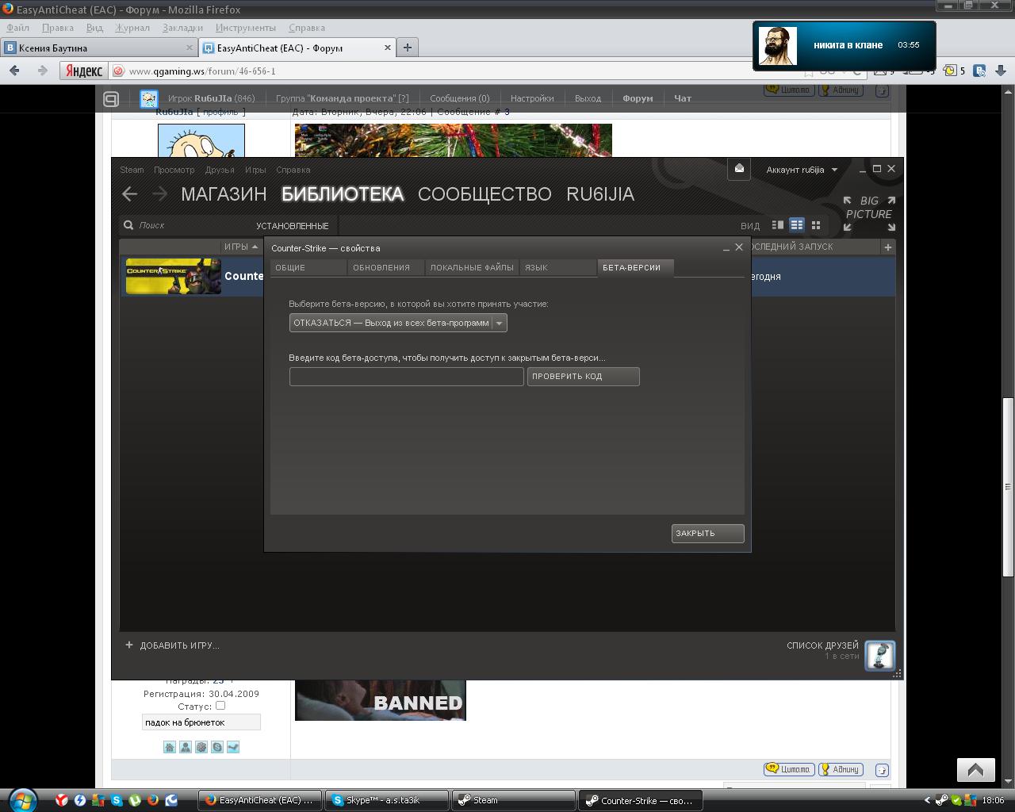This screenshot has width=1015, height=812.
Task: Close the EasyAntiCheat Firefox tab
Action: point(388,48)
